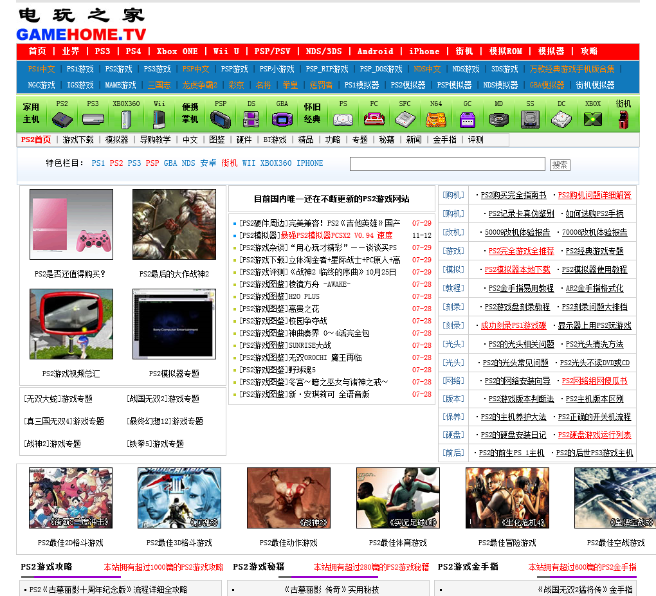Open the PS2 console icon
656x596 pixels.
62,119
